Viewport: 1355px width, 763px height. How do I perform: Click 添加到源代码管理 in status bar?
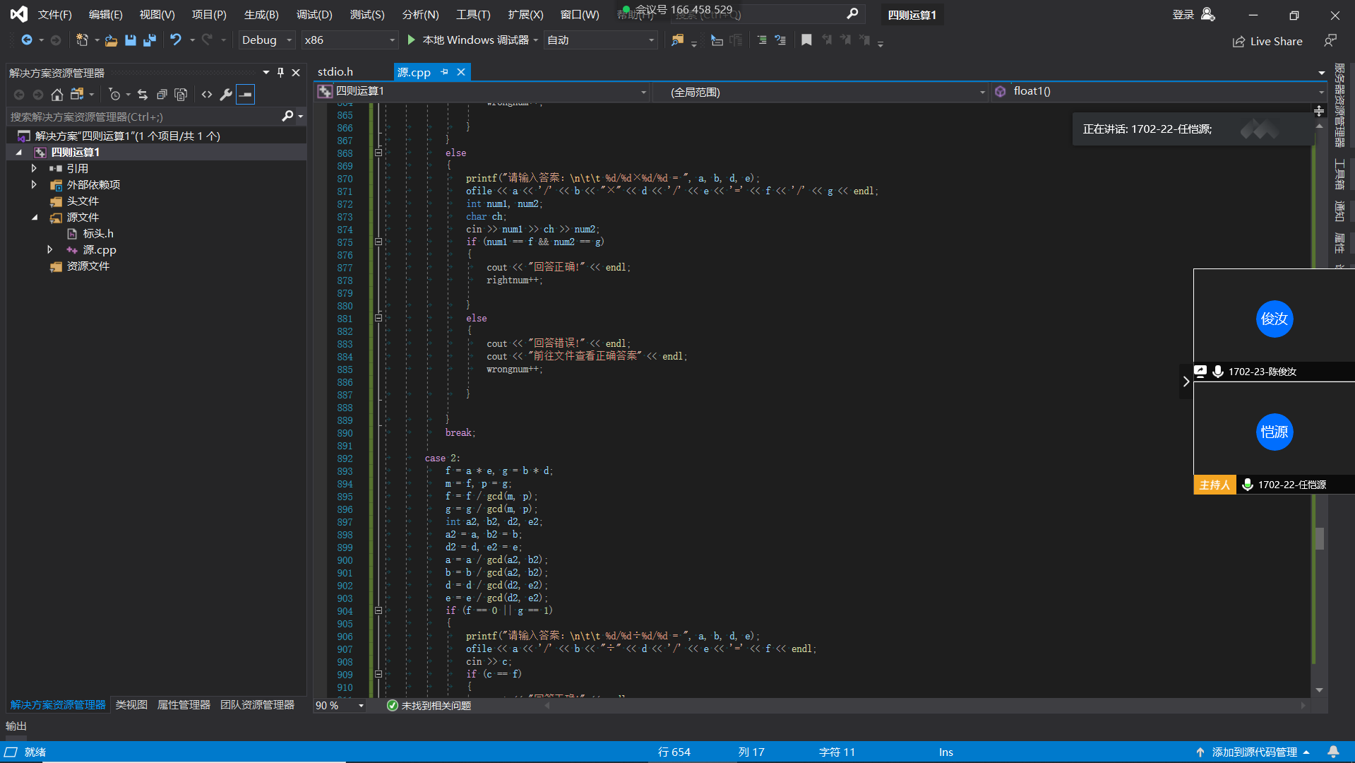pyautogui.click(x=1254, y=752)
